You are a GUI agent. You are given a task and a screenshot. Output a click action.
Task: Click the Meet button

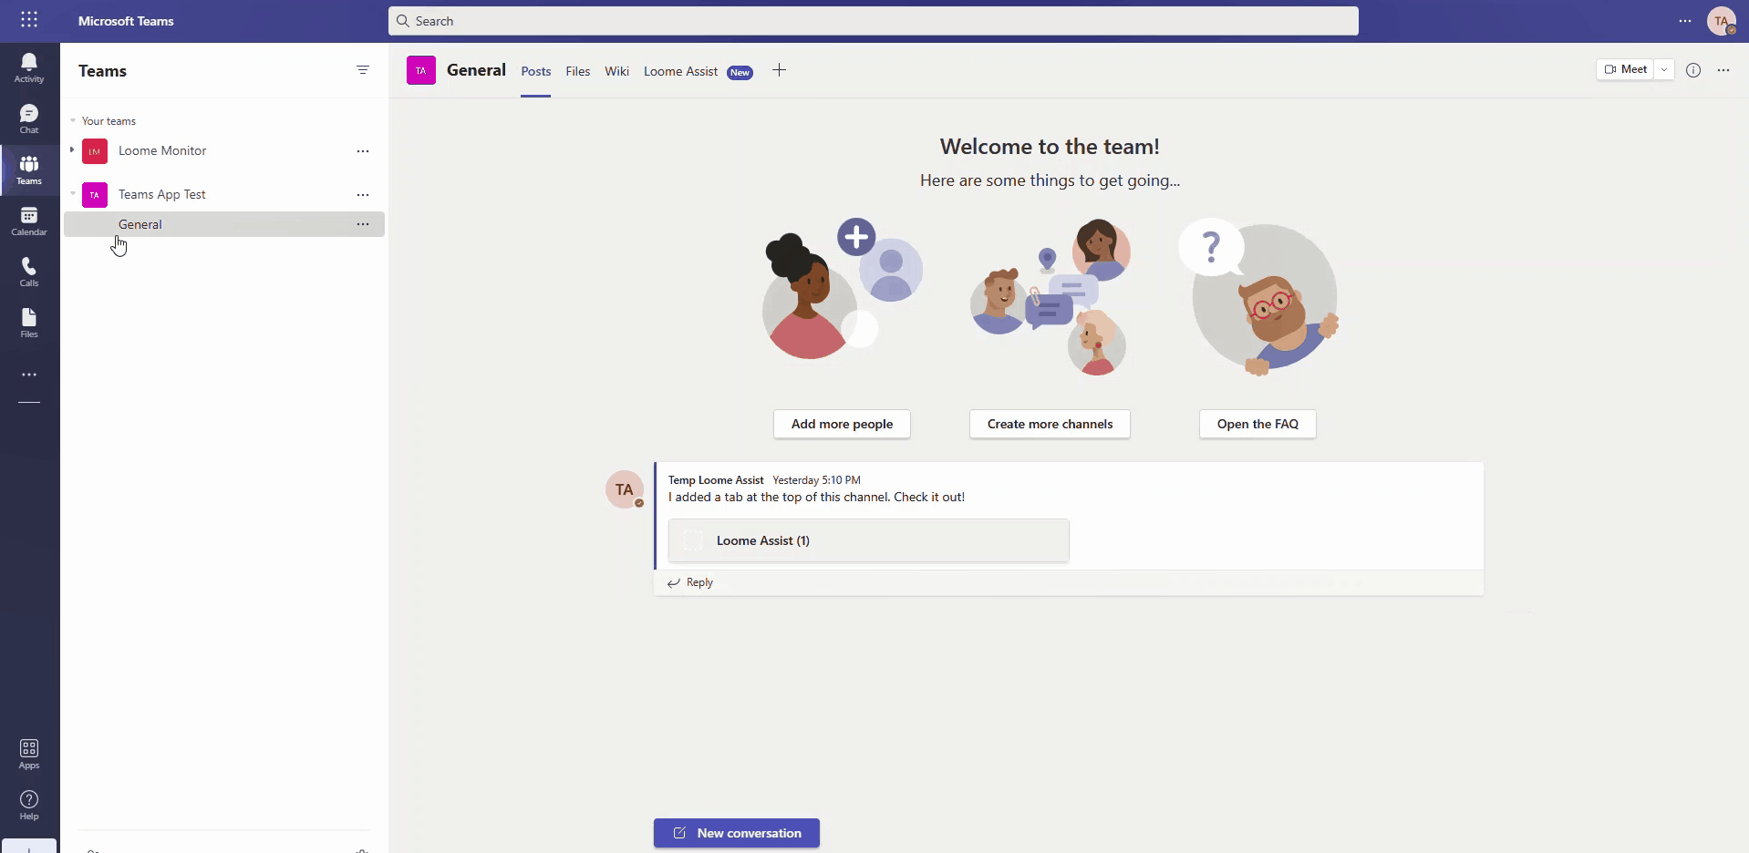tap(1625, 70)
